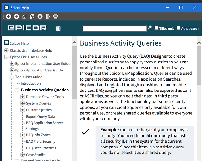Click the help search input field
202x161 pixels.
[x=114, y=28]
